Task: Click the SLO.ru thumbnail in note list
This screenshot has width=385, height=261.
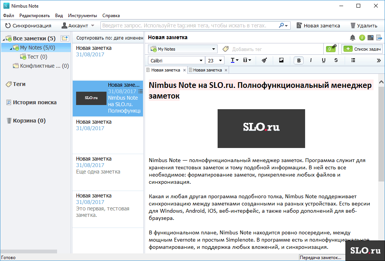Action: [x=91, y=98]
